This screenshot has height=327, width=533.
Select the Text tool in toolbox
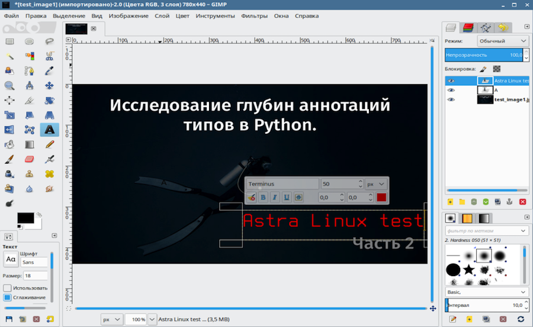49,130
